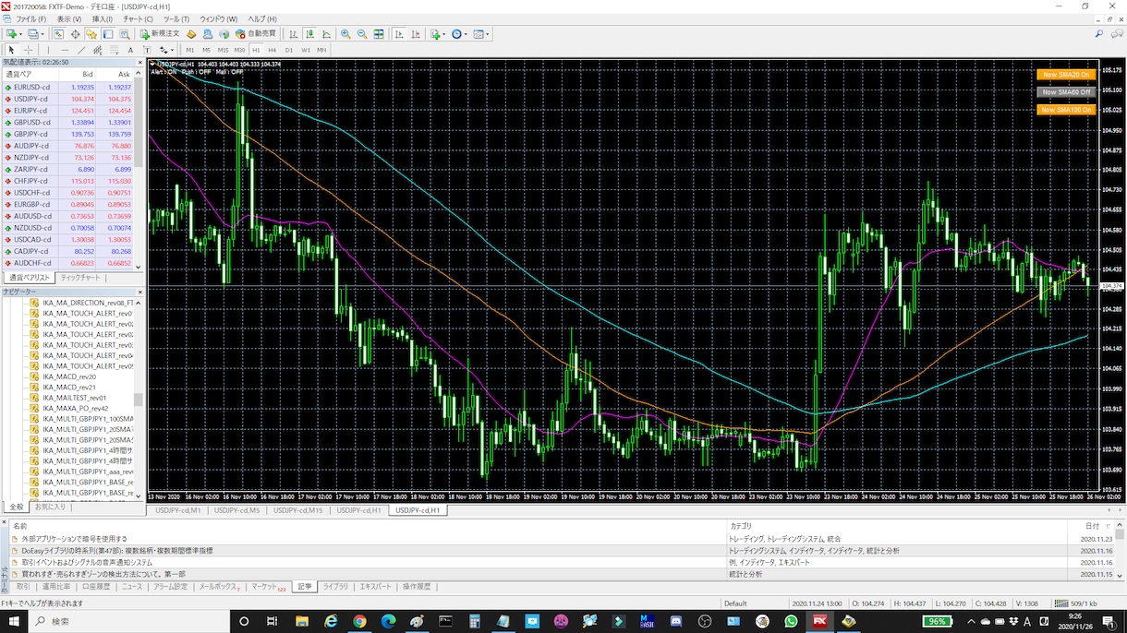Zoom out of the chart
The width and height of the screenshot is (1127, 633).
tap(361, 34)
